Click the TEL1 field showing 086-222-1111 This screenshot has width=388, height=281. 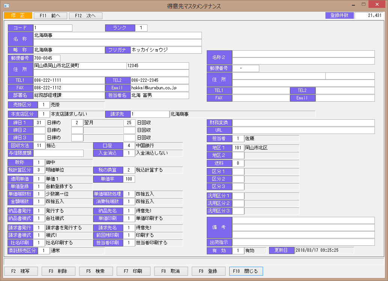[x=69, y=80]
